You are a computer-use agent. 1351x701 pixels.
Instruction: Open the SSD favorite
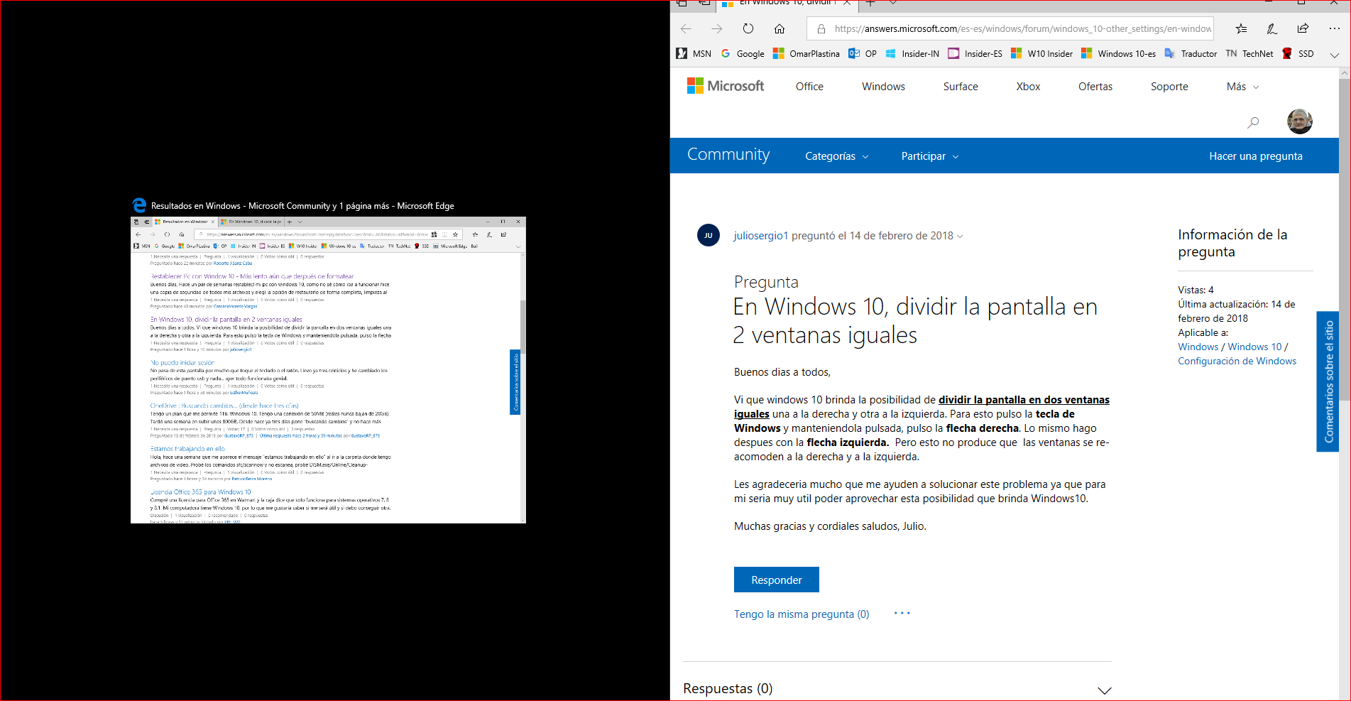[x=1298, y=54]
